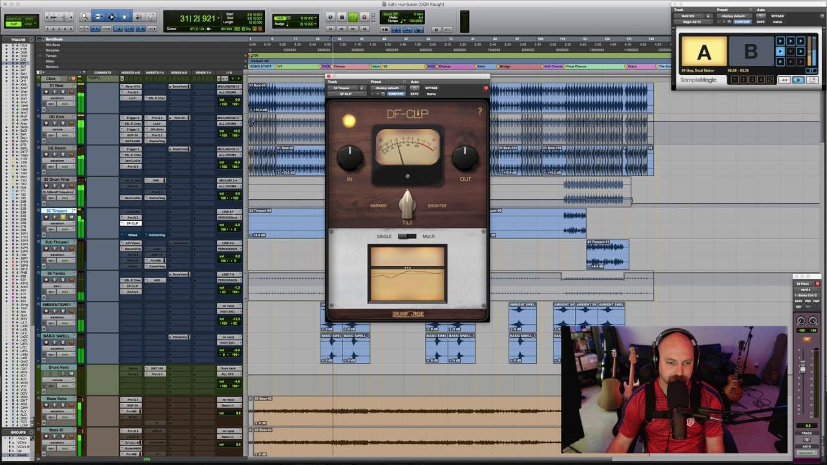Click the I/O column header
This screenshot has height=465, width=827.
229,72
